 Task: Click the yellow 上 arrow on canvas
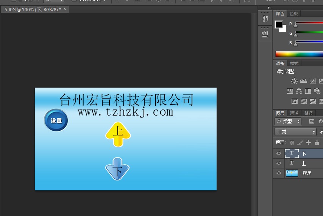(x=118, y=134)
